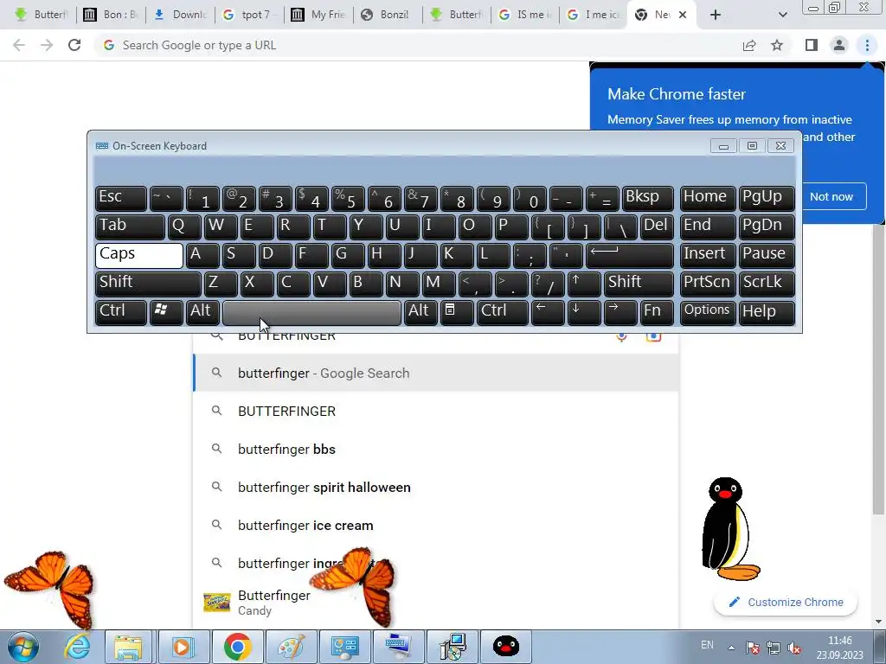
Task: Open the Butterfinger Candy thumbnail result
Action: tap(217, 603)
